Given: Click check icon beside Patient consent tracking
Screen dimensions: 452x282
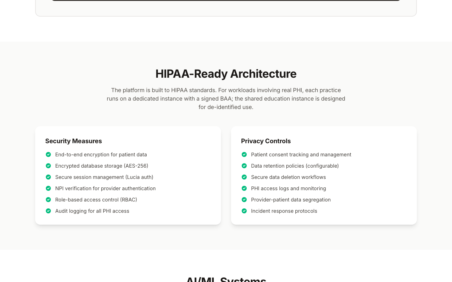Looking at the screenshot, I should point(244,154).
